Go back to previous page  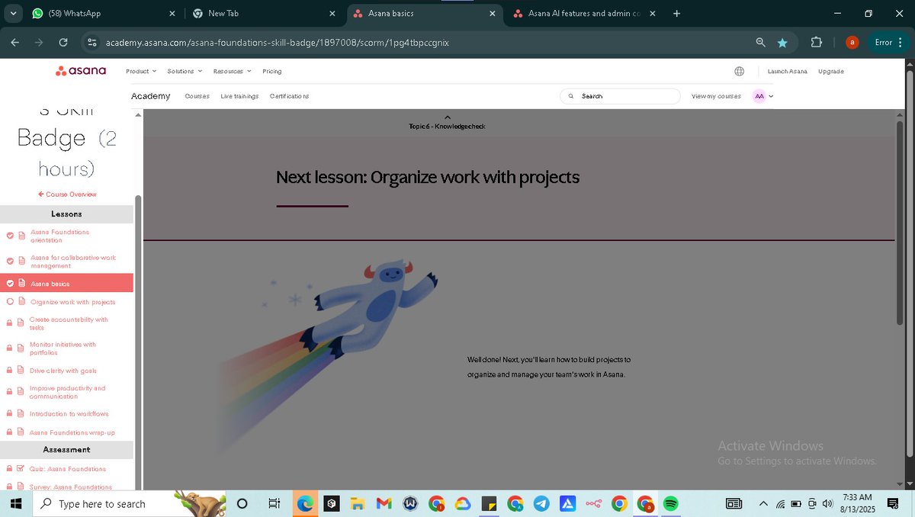[15, 43]
